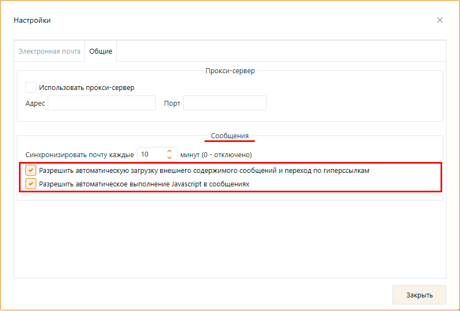The height and width of the screenshot is (311, 460).
Task: Click the Синхронизировать почту каждые label
Action: 80,154
